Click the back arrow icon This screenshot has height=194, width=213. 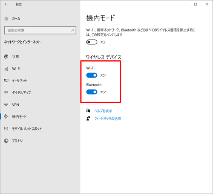pyautogui.click(x=6, y=4)
